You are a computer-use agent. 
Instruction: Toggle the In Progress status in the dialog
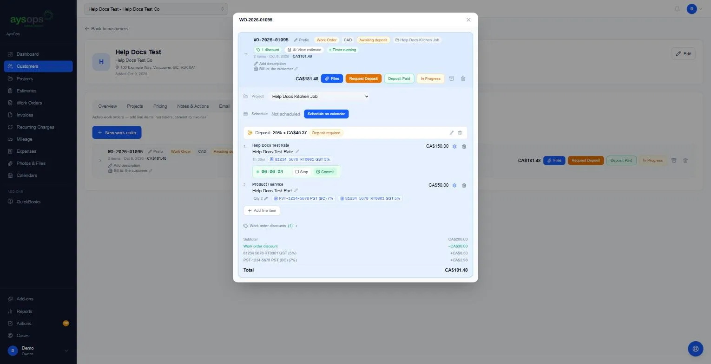[430, 78]
